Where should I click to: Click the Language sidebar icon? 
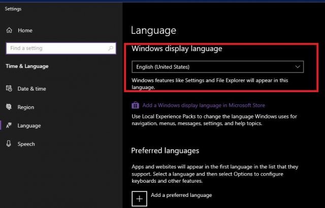pyautogui.click(x=9, y=126)
